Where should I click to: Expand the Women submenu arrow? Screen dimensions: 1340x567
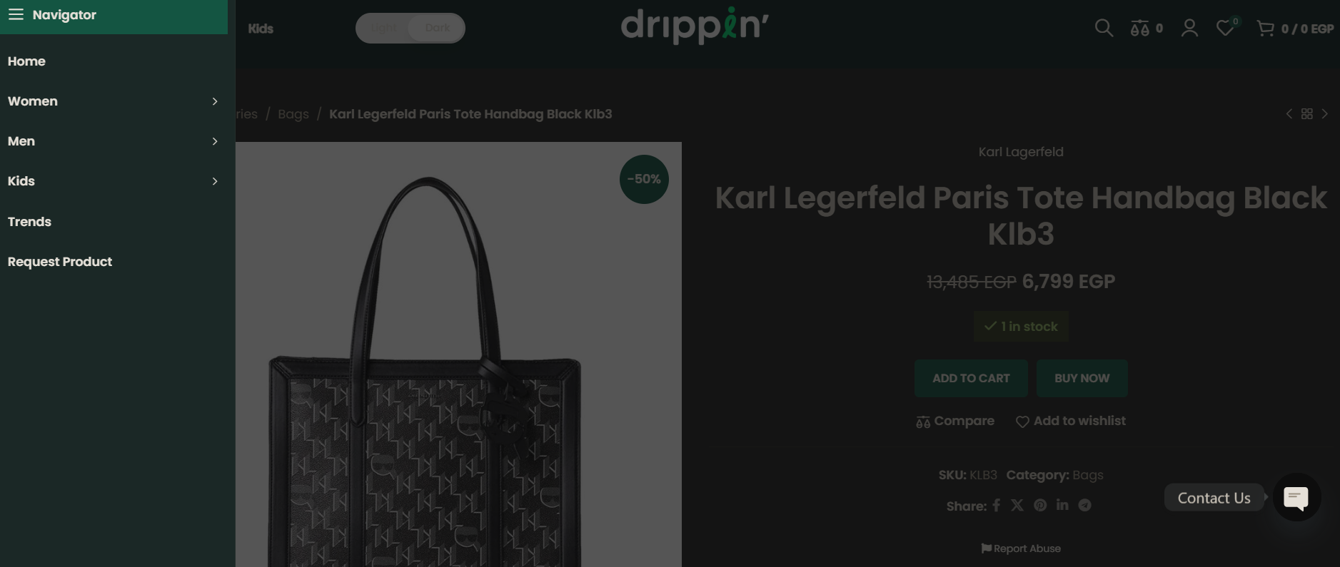coord(214,101)
